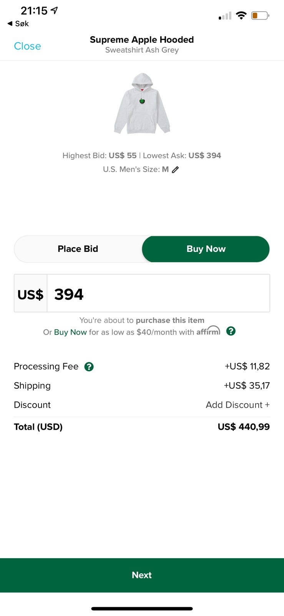
Task: Close the purchase screen
Action: click(27, 46)
